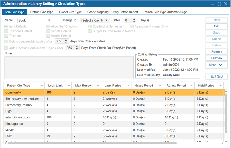The image size is (231, 148).
Task: Click the Edit Grid button
Action: 217,77
